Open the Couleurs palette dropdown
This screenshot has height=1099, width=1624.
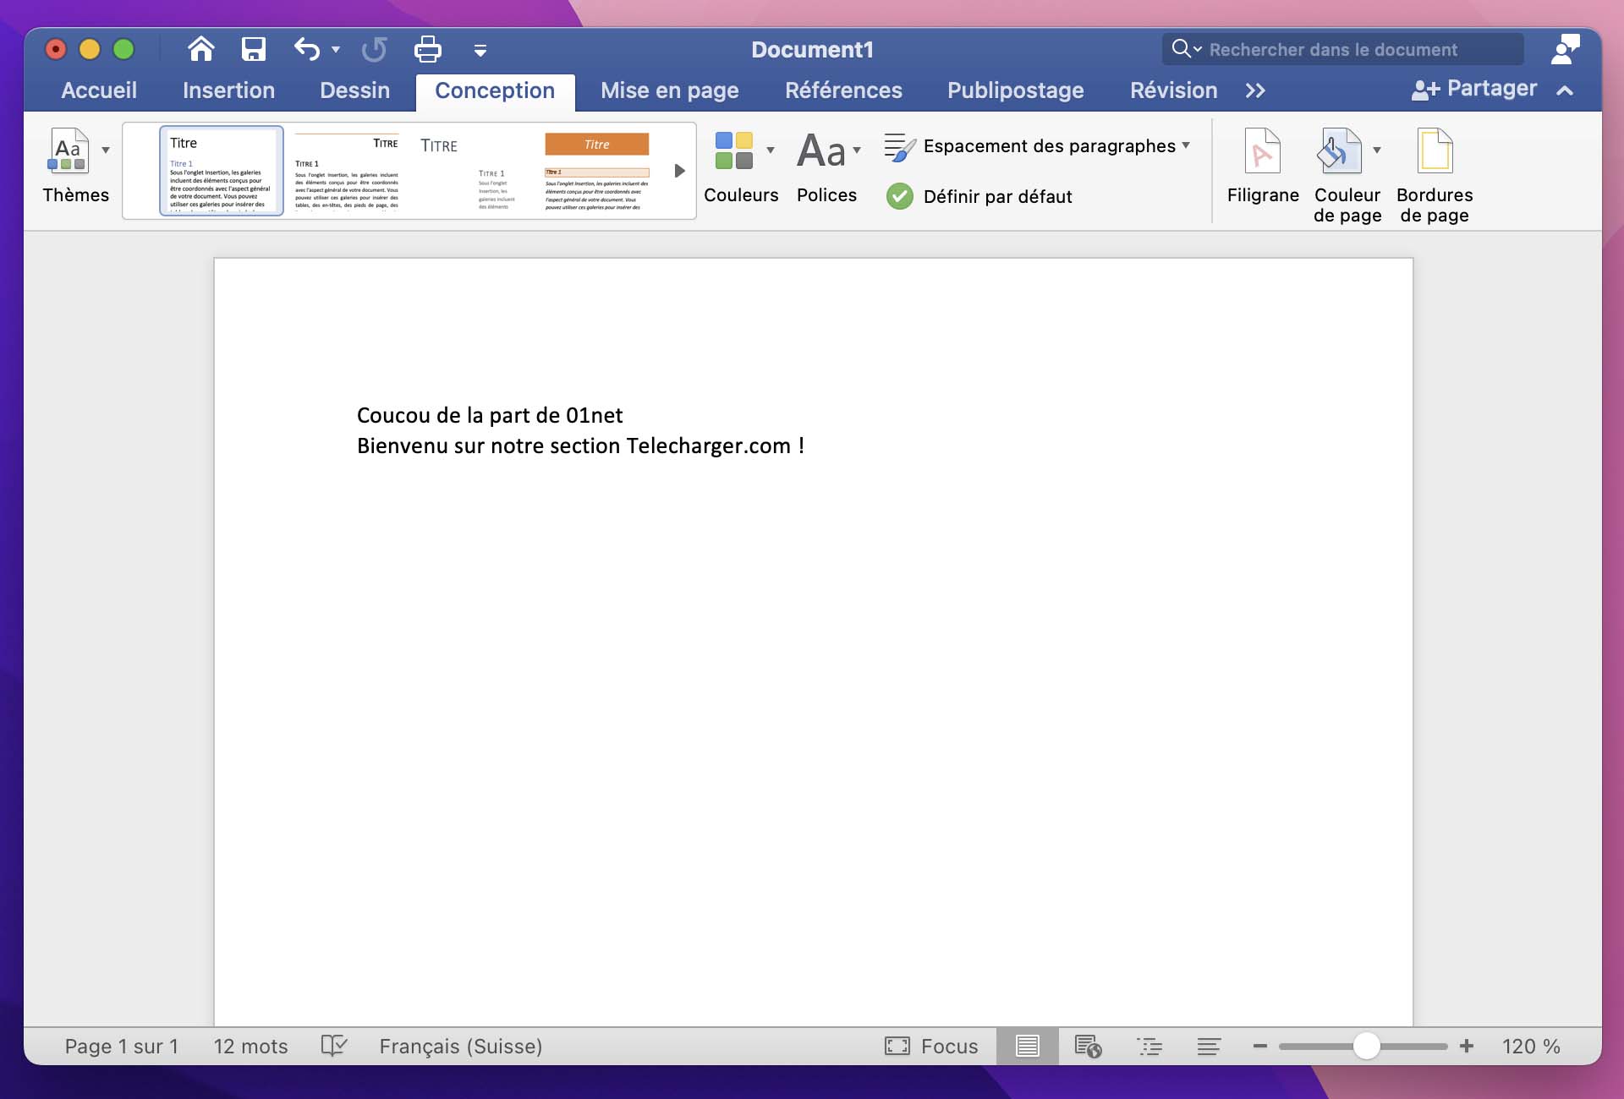(770, 150)
